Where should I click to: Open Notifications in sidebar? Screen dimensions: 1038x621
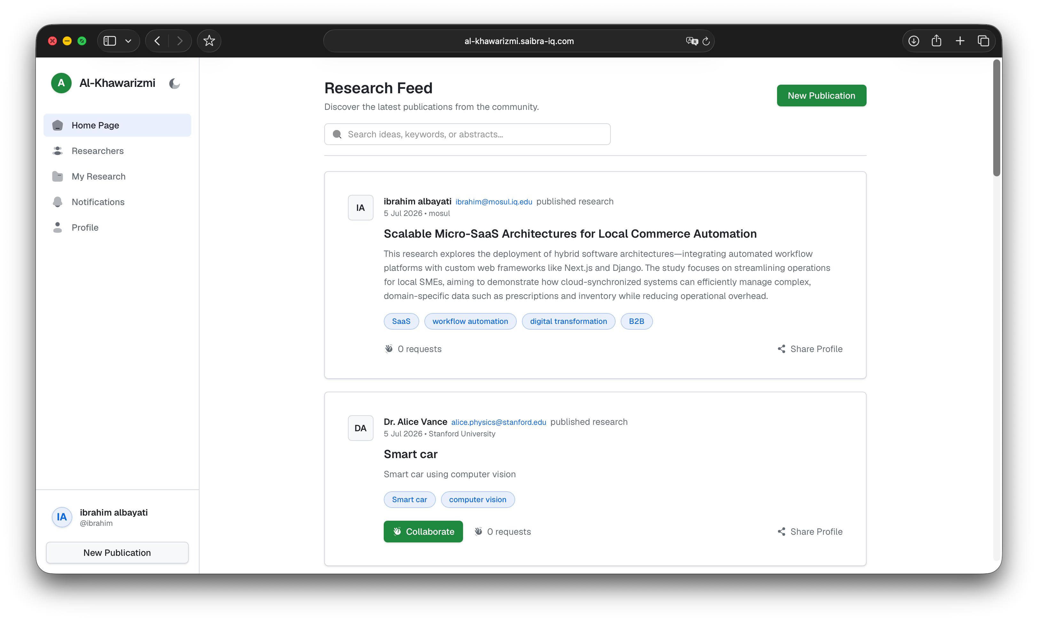point(117,202)
